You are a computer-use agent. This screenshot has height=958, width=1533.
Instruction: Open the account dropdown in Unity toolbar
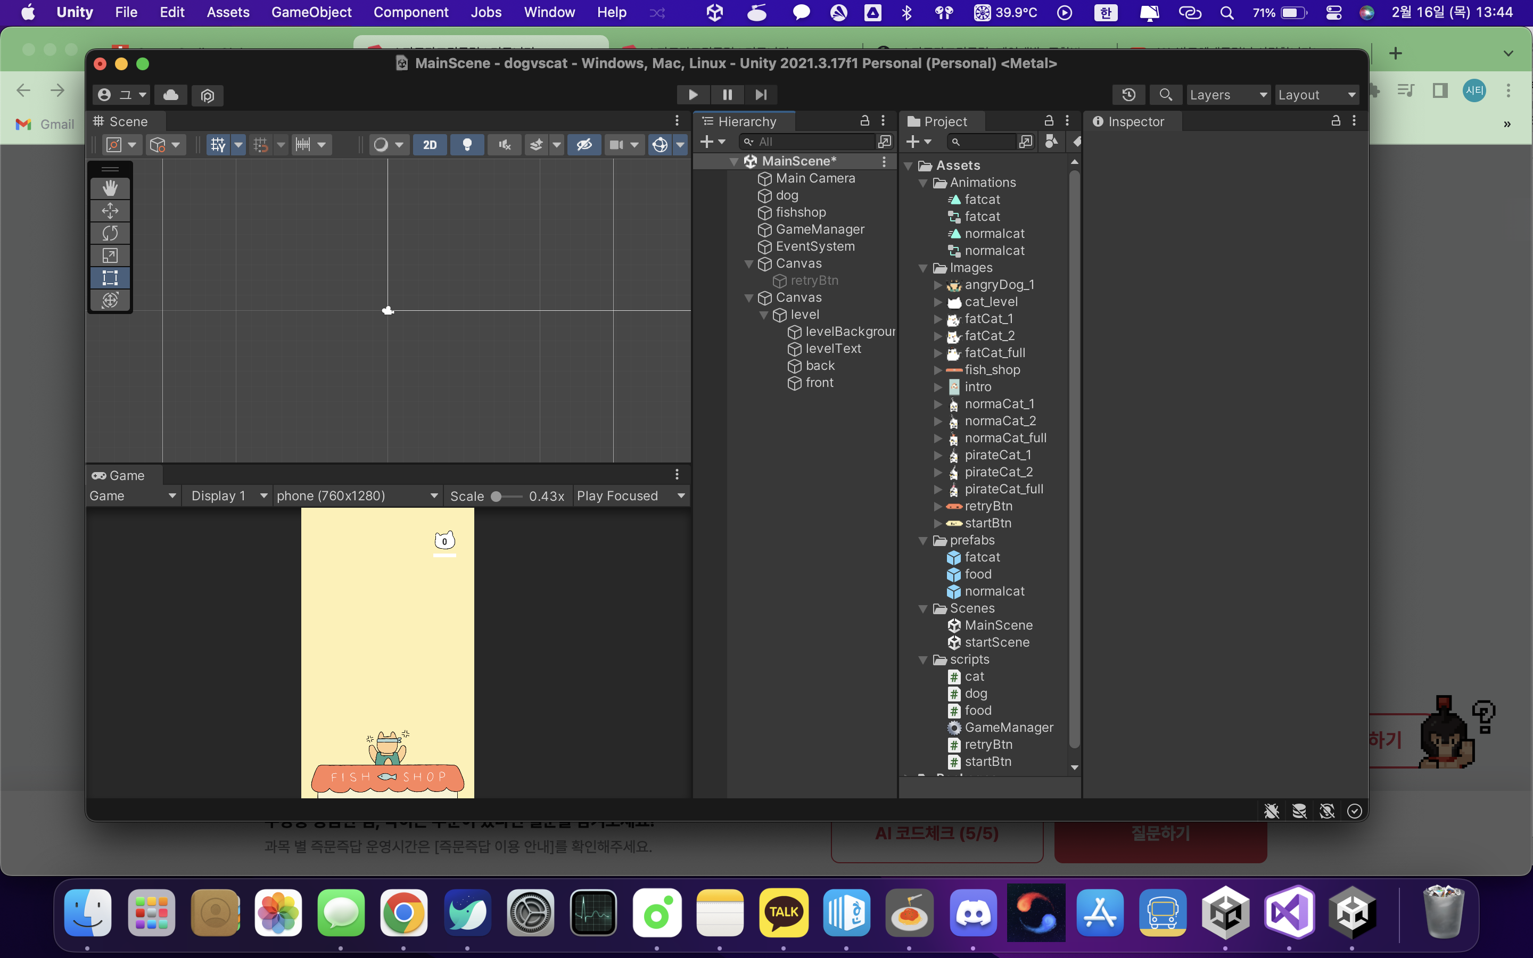121,95
